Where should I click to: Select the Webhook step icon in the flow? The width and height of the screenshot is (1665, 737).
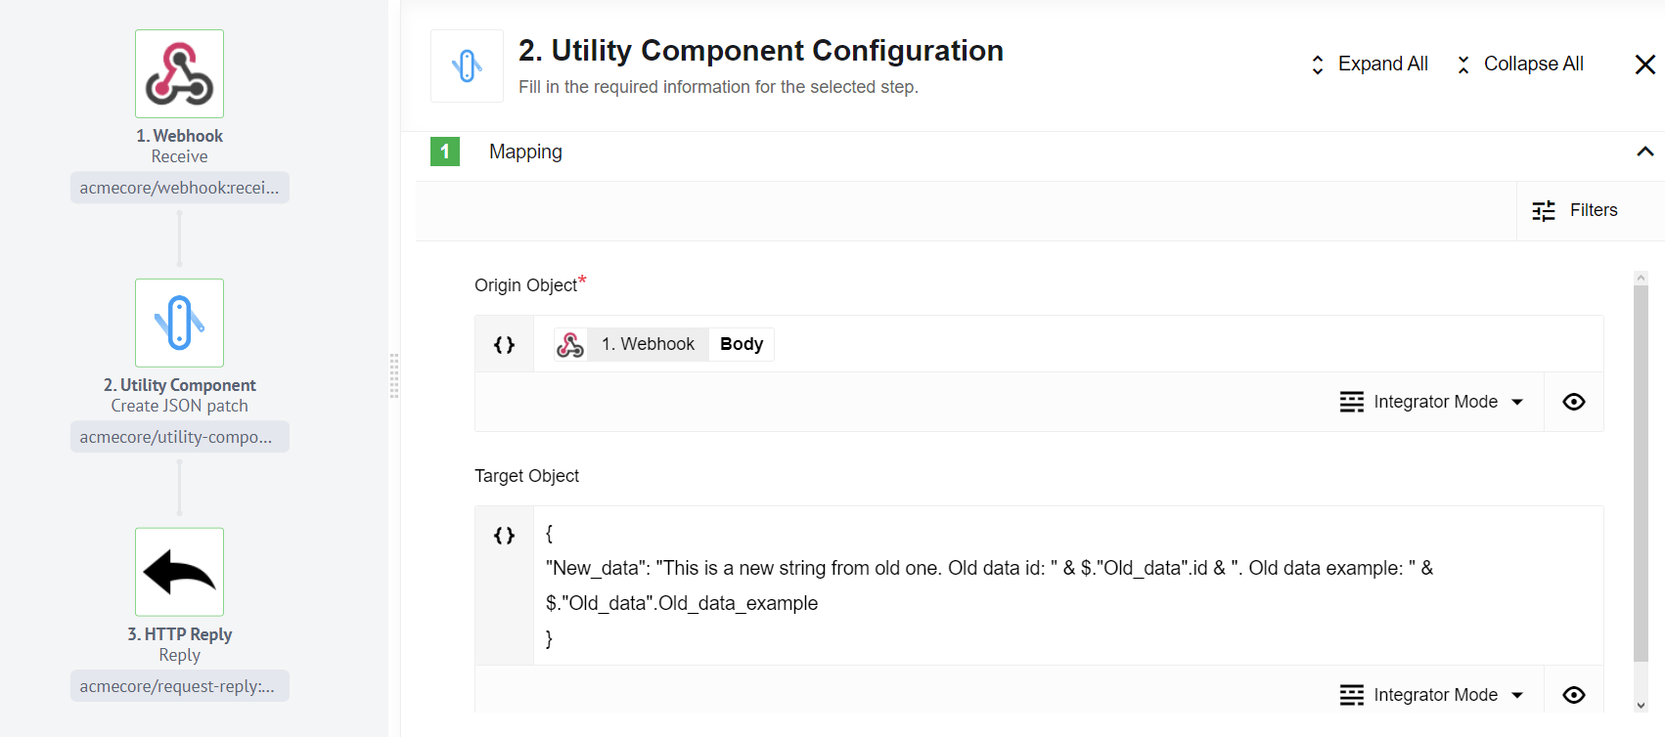point(179,72)
